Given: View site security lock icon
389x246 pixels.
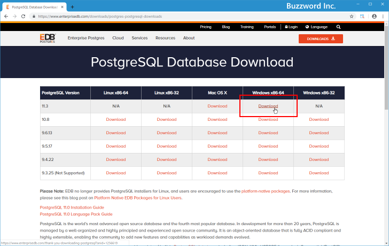Looking at the screenshot, I should click(x=34, y=17).
